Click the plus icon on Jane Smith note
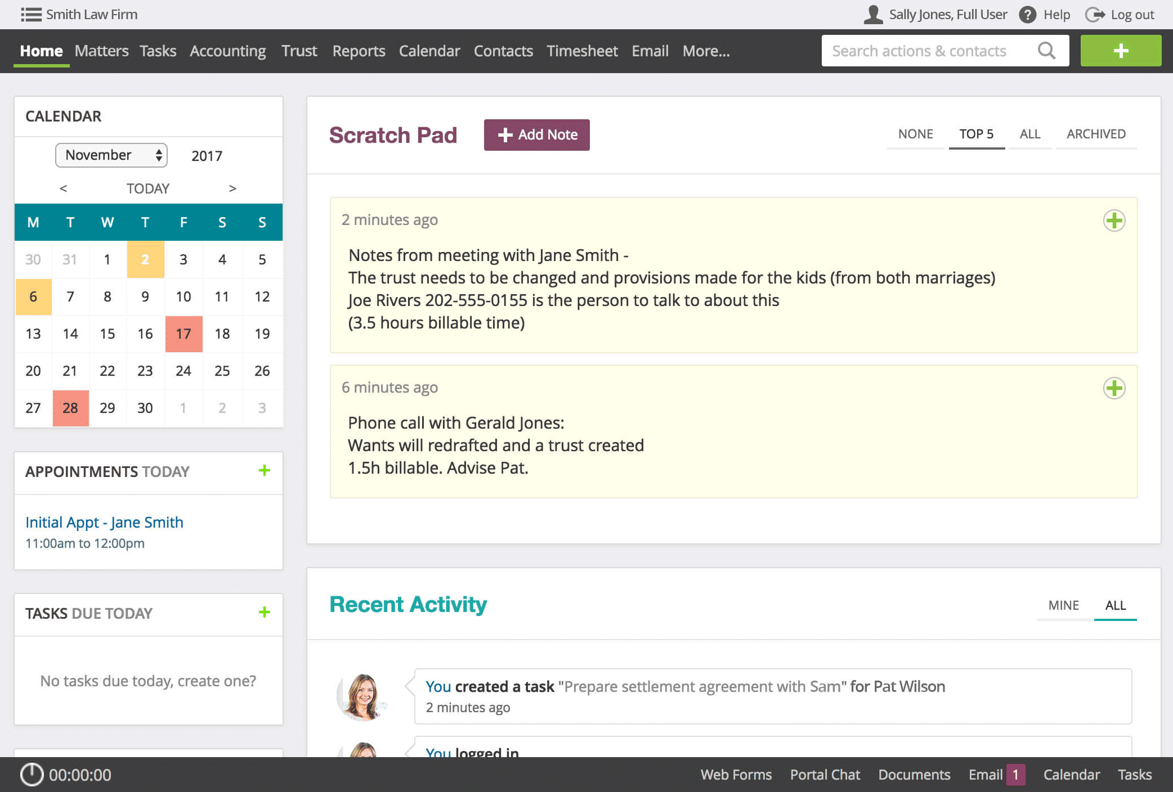 [x=1113, y=220]
